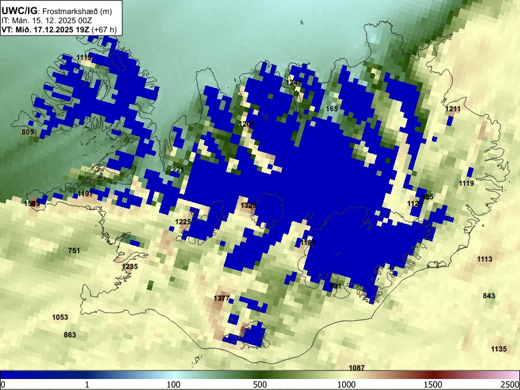Click the map value label '1211'
The image size is (520, 390).
(453, 109)
